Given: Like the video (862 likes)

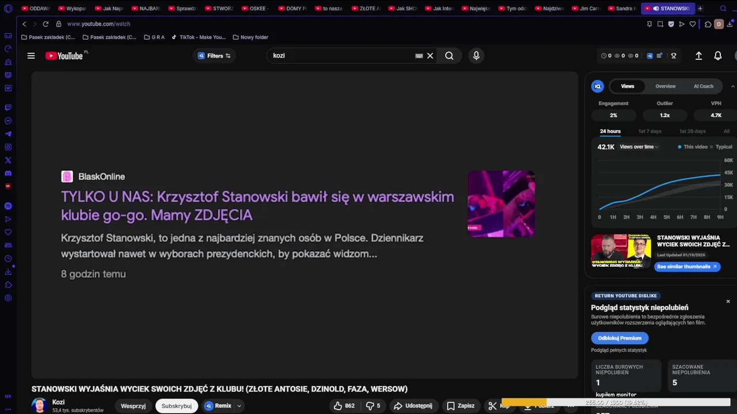Looking at the screenshot, I should pos(344,406).
